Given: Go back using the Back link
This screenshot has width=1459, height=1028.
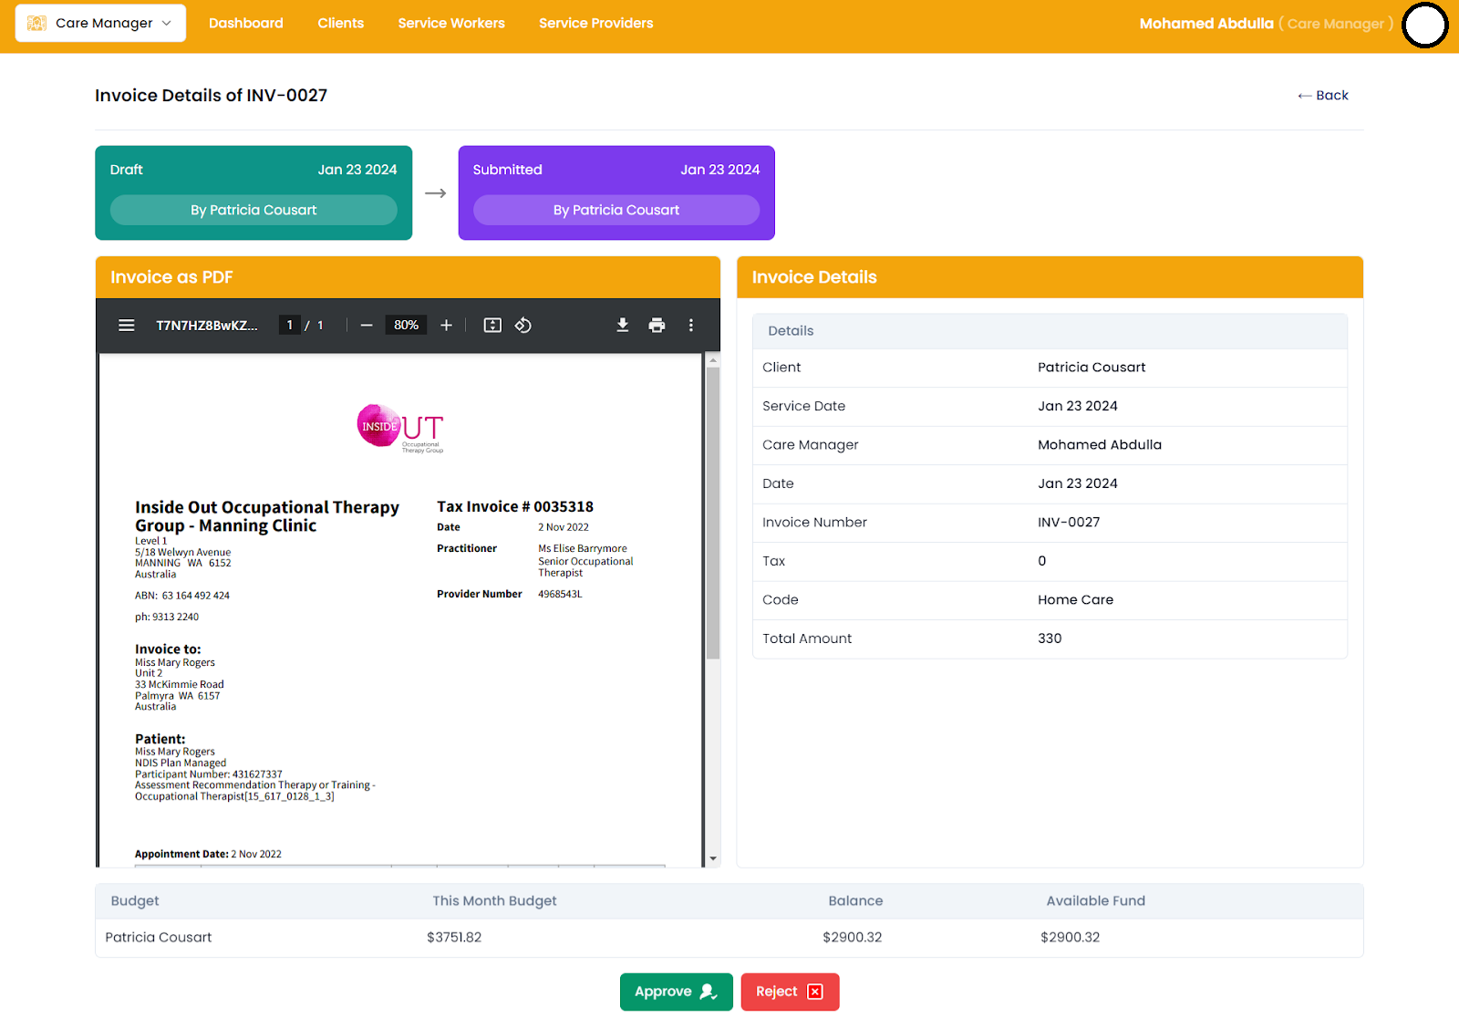Looking at the screenshot, I should (1323, 96).
